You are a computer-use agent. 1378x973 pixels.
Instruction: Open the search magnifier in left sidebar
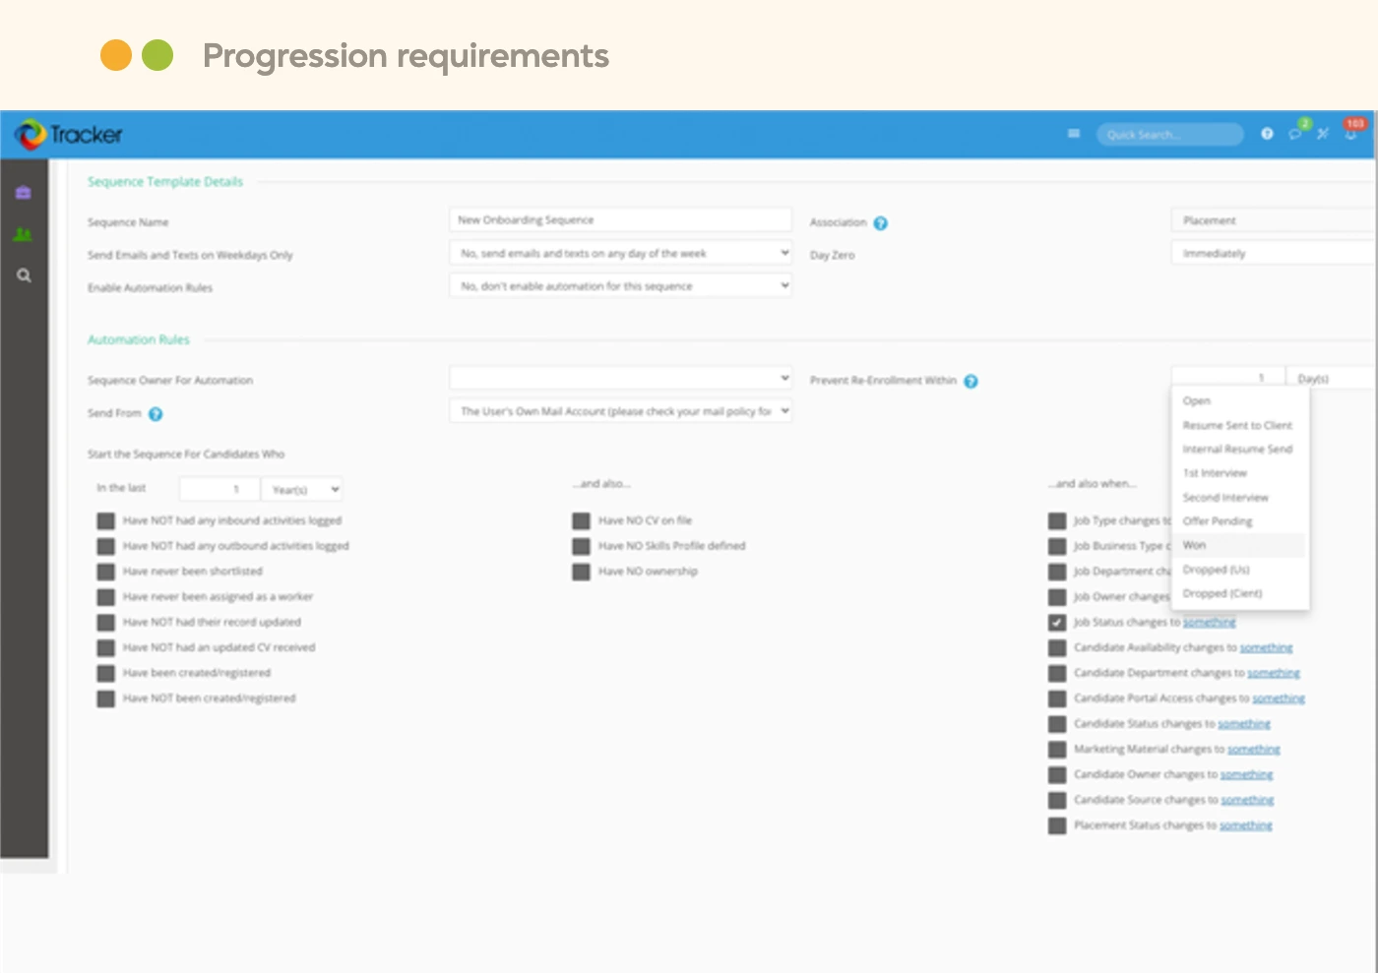click(x=24, y=275)
